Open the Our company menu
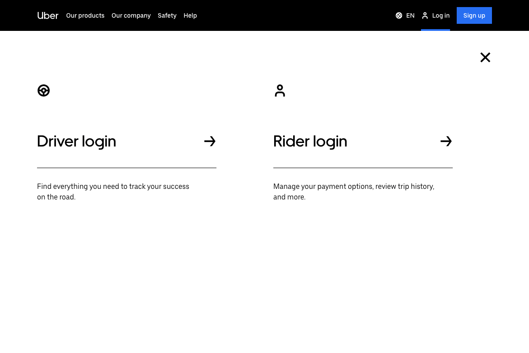 pos(131,15)
